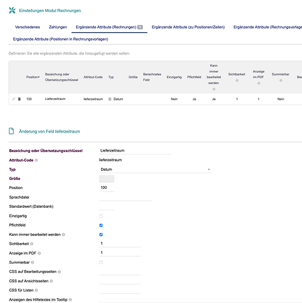Click the Sichtbarkeit input field

click(120, 244)
